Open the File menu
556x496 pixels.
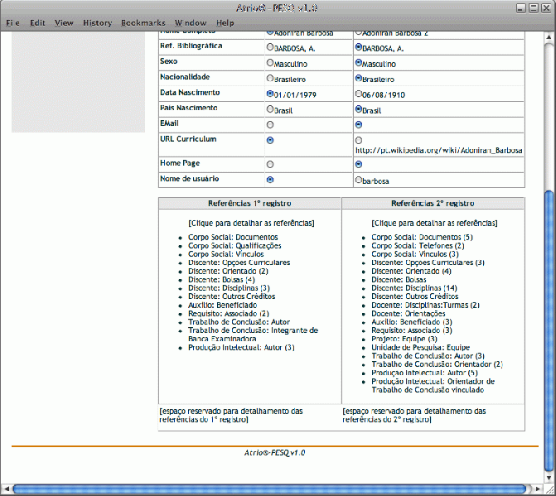12,22
